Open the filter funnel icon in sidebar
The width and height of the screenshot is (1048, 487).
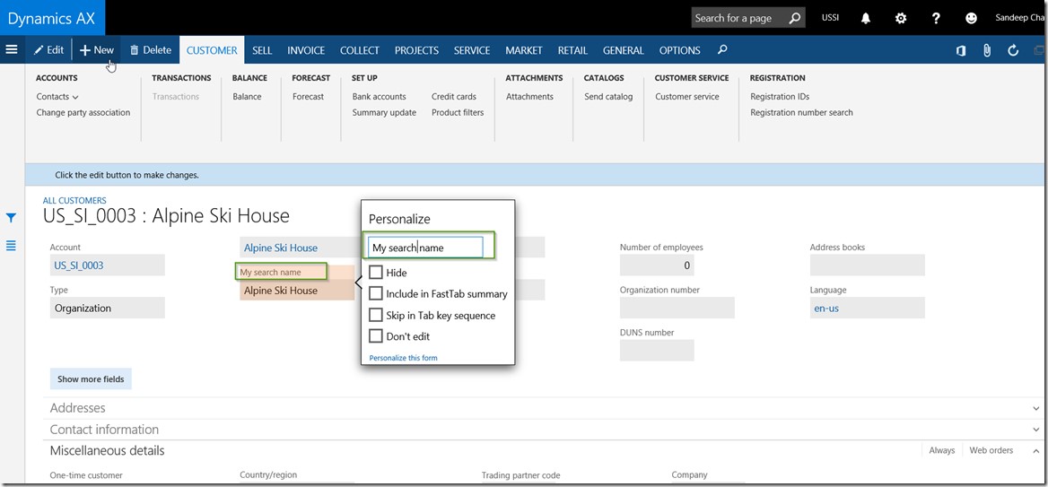pos(12,218)
